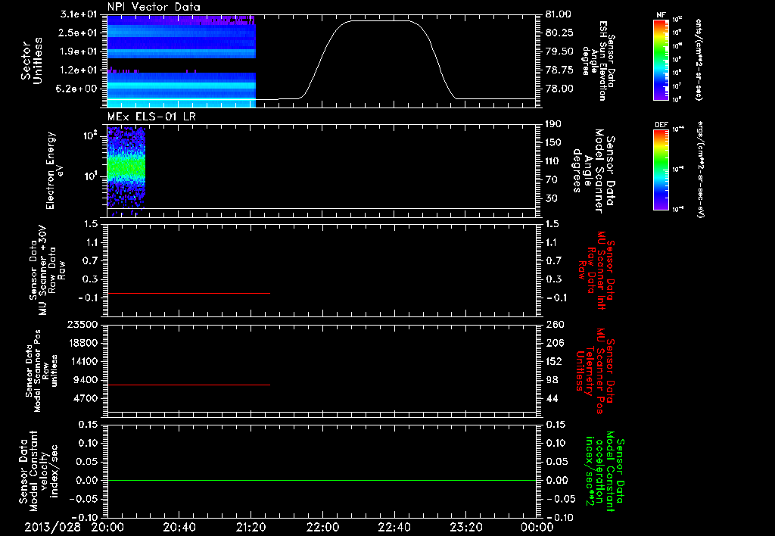775x536 pixels.
Task: Click the 190 scanner angle tick value
Action: 553,124
